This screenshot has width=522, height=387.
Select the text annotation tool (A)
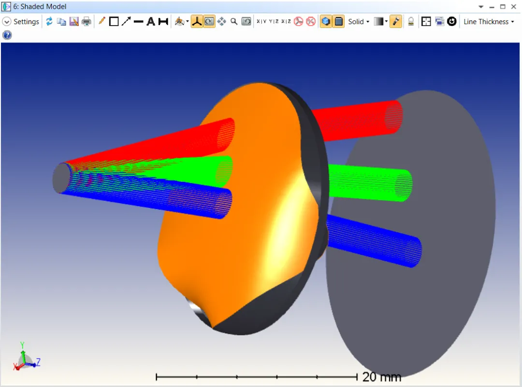[151, 22]
